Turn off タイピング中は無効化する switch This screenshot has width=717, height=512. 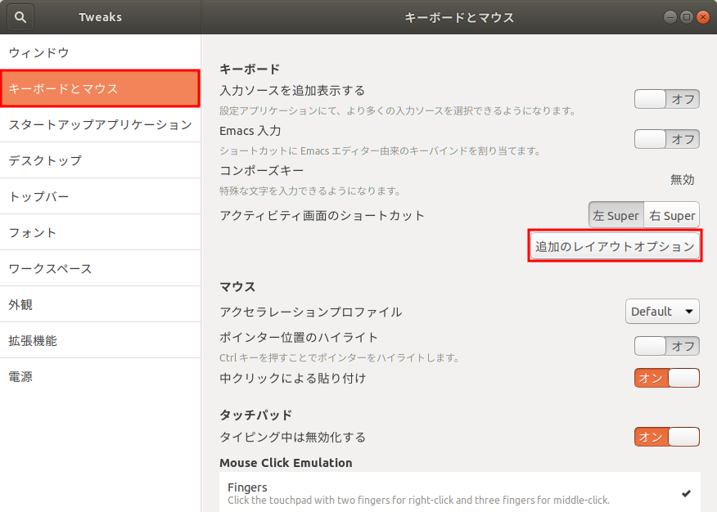click(x=666, y=437)
